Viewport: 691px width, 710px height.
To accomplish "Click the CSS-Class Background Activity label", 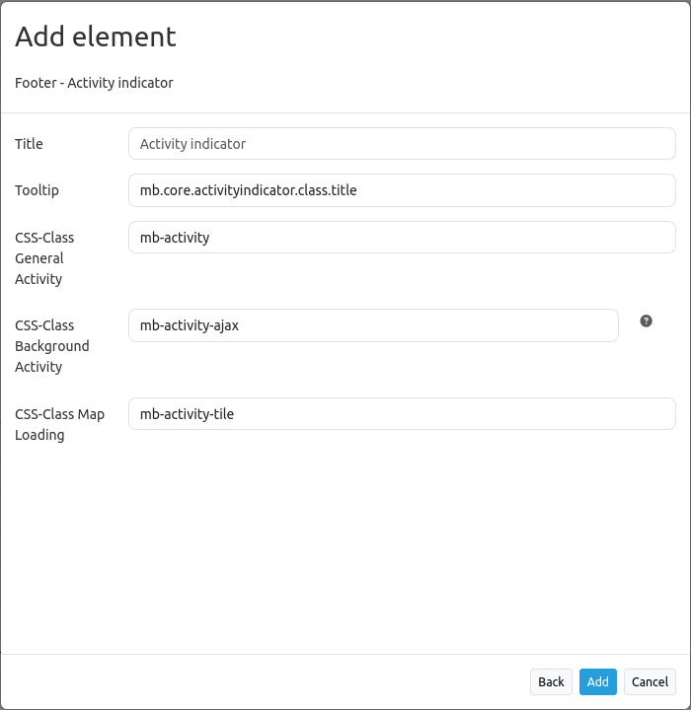I will [51, 346].
